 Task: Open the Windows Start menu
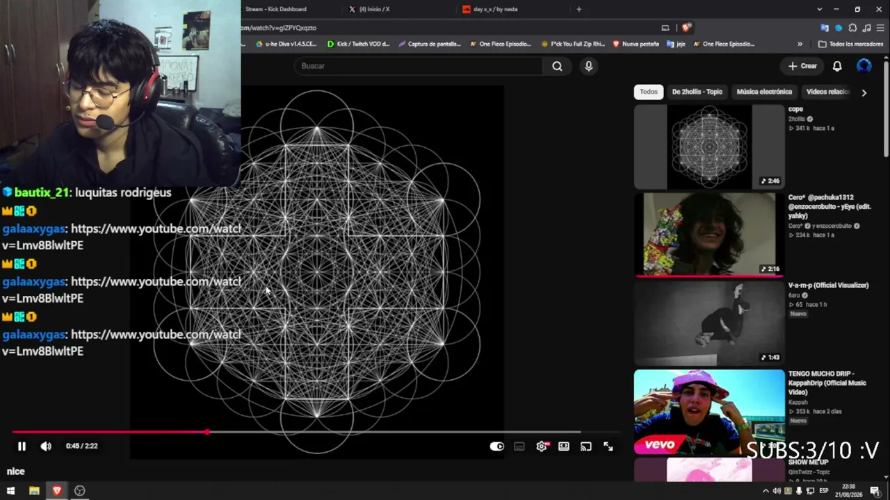tap(10, 491)
